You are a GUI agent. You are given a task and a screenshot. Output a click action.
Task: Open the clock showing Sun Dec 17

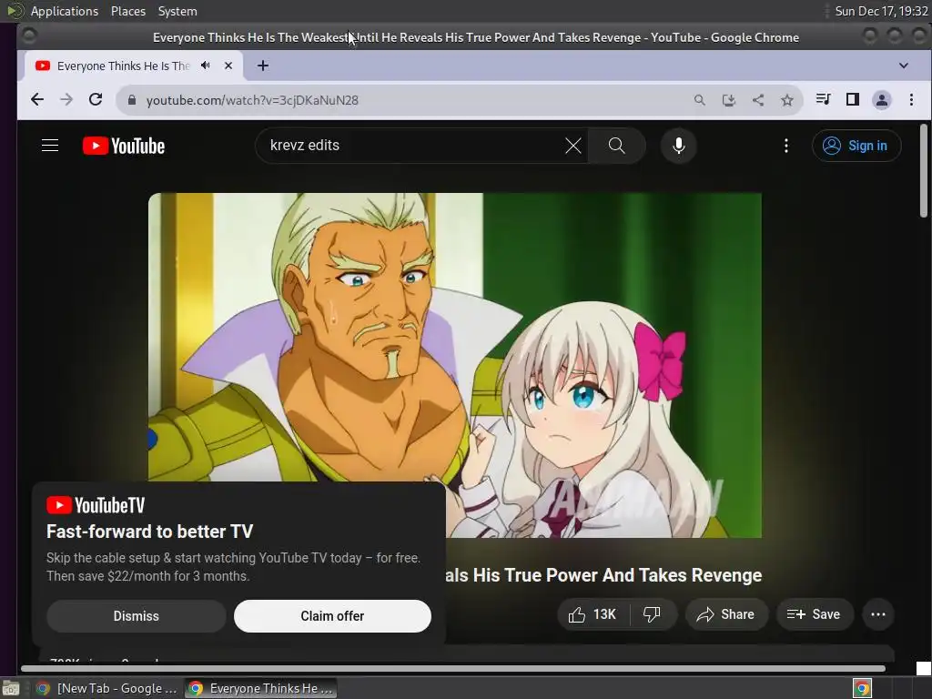(x=881, y=11)
